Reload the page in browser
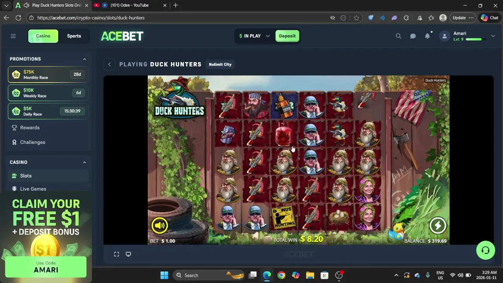The height and width of the screenshot is (283, 503). (x=18, y=18)
